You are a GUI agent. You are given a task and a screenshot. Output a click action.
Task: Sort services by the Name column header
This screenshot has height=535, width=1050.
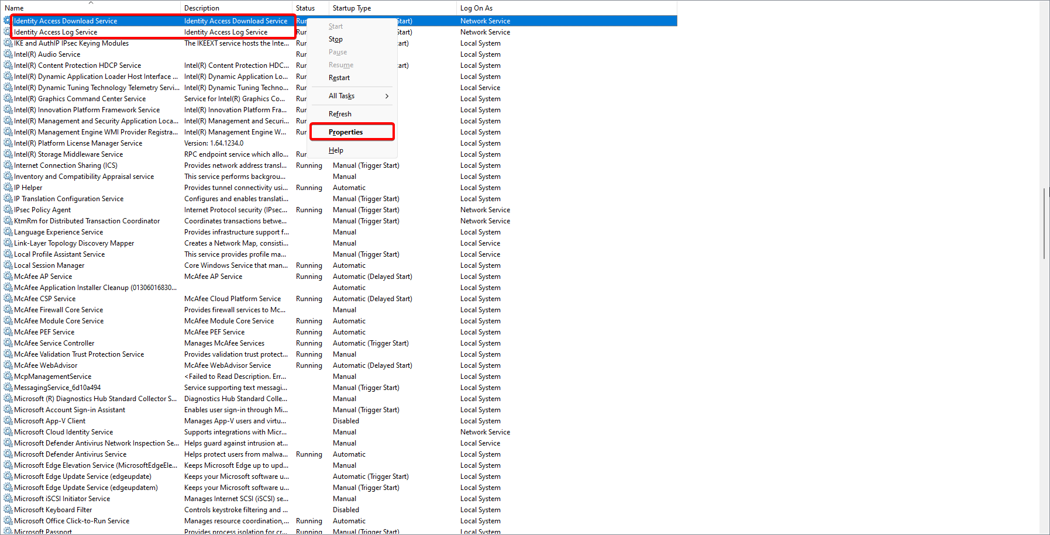tap(91, 8)
